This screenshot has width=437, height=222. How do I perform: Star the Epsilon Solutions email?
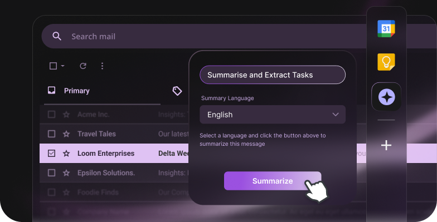[x=66, y=172]
